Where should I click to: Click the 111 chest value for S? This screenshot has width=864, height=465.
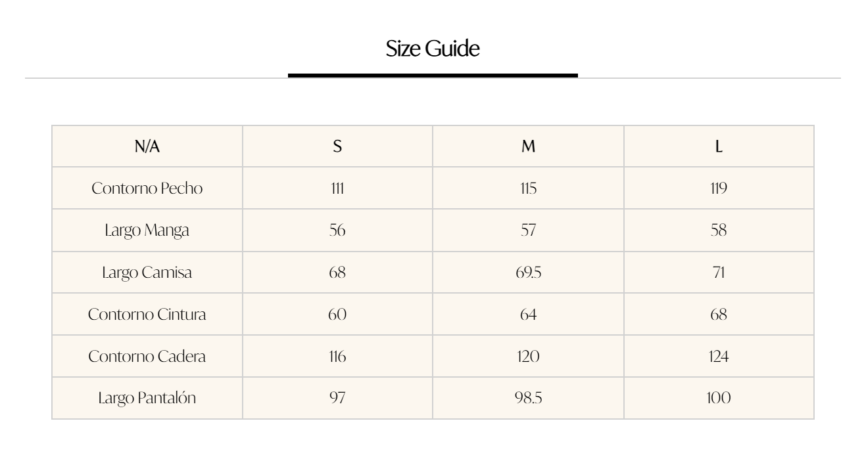coord(337,188)
